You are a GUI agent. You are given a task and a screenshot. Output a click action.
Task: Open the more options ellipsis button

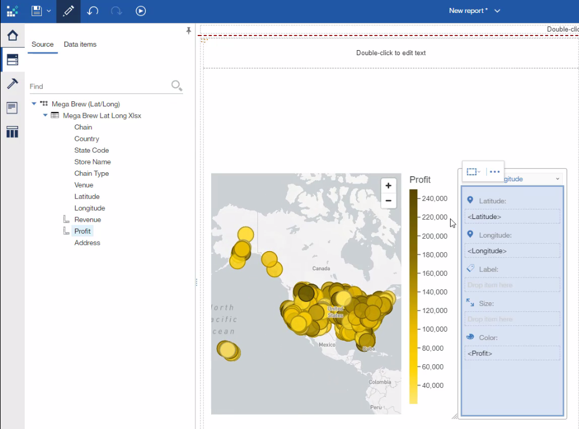pyautogui.click(x=495, y=172)
